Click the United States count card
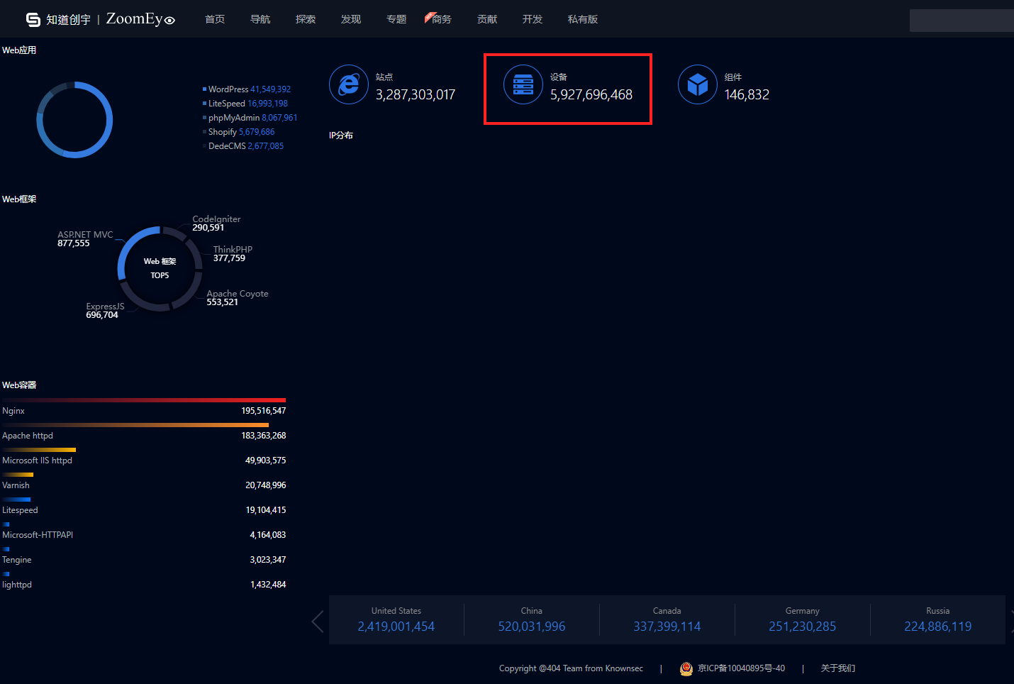 coord(396,620)
